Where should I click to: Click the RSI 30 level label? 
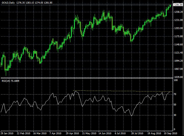[x=175, y=115]
